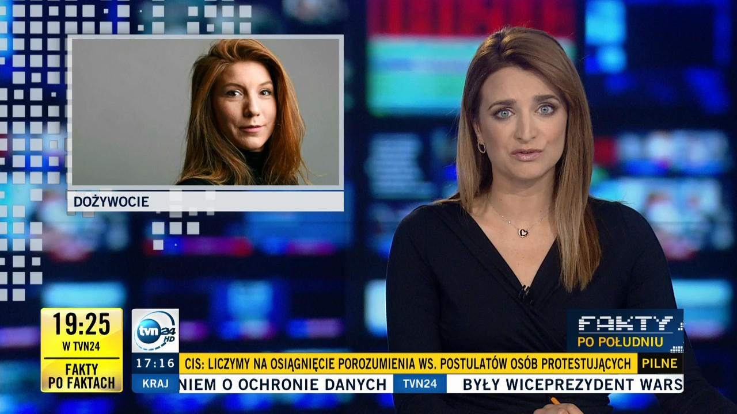This screenshot has width=737, height=414.
Task: Click the inset photo above the DOŻYWOCIE caption
Action: (x=206, y=112)
